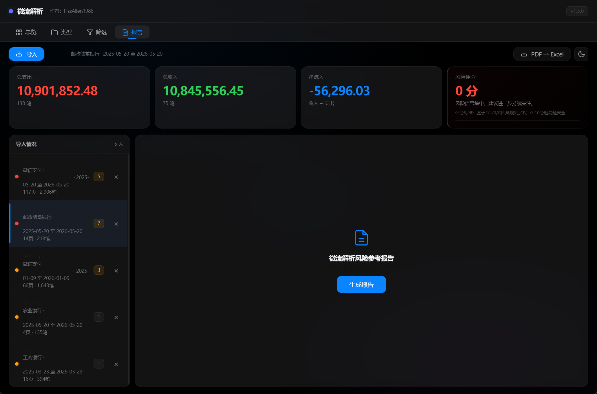Screen dimensions: 597x394
Task: Remove the 农业银行 import entry
Action: click(116, 317)
